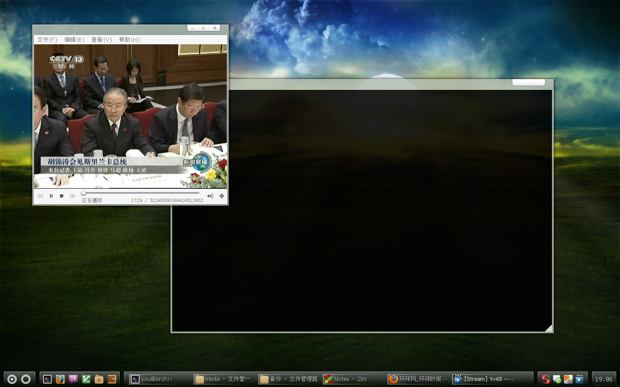
Task: Click the orange puzzle tray icon
Action: (568, 379)
